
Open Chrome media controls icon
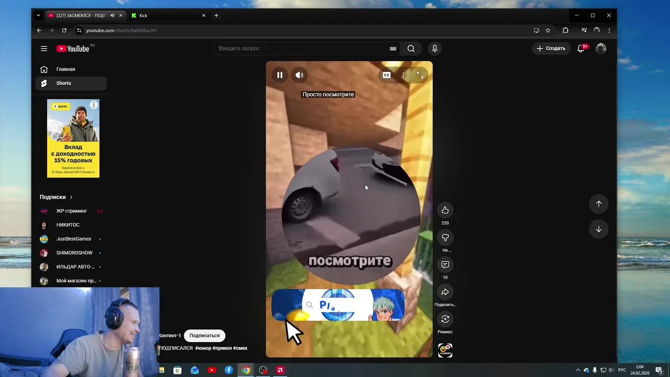coord(584,30)
